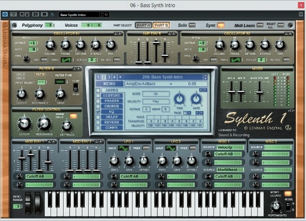Select display tab 3
The width and height of the screenshot is (306, 221).
[x=109, y=77]
